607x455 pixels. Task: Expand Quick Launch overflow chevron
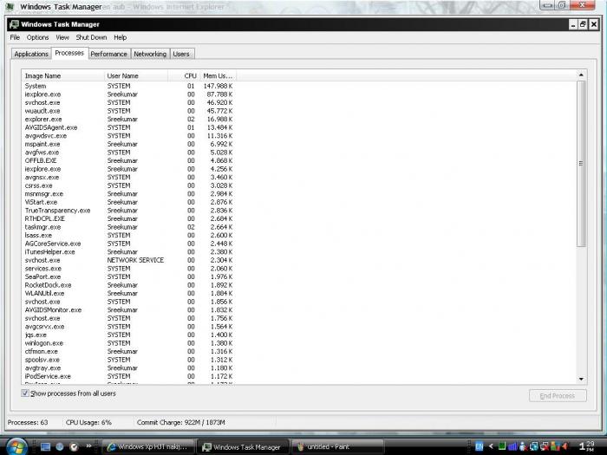coord(88,445)
